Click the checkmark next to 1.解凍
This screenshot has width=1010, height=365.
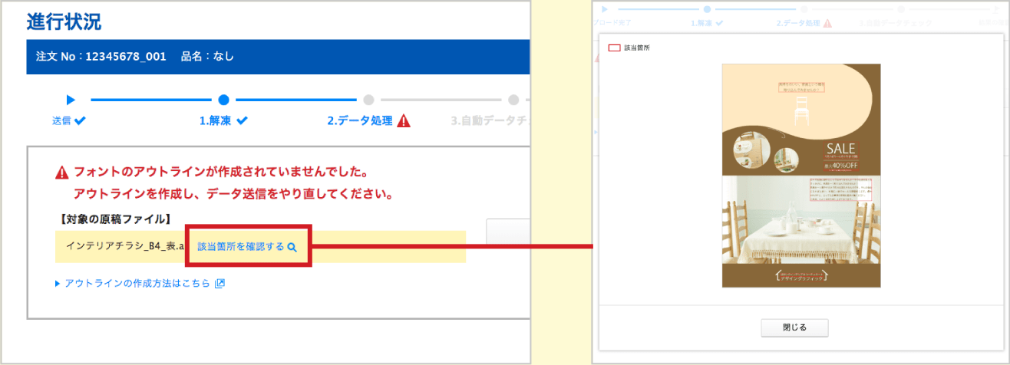point(243,121)
